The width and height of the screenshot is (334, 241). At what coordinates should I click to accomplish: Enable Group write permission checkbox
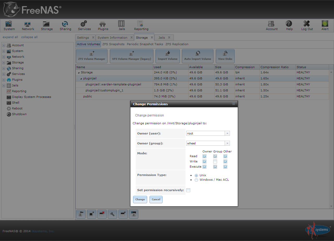tap(215, 162)
